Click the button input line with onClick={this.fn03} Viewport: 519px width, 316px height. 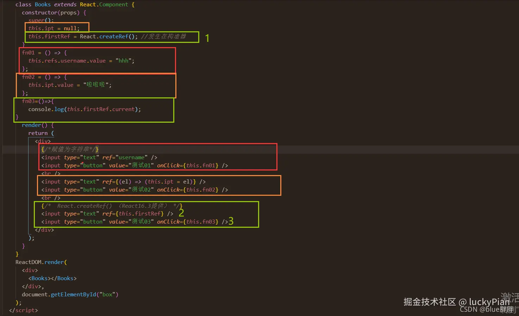135,222
